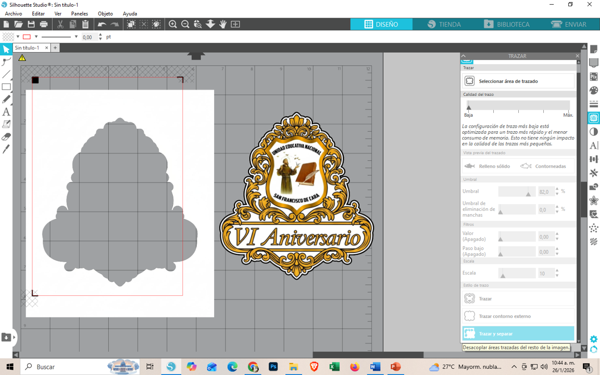Click the Deselect All icon

(x=144, y=24)
